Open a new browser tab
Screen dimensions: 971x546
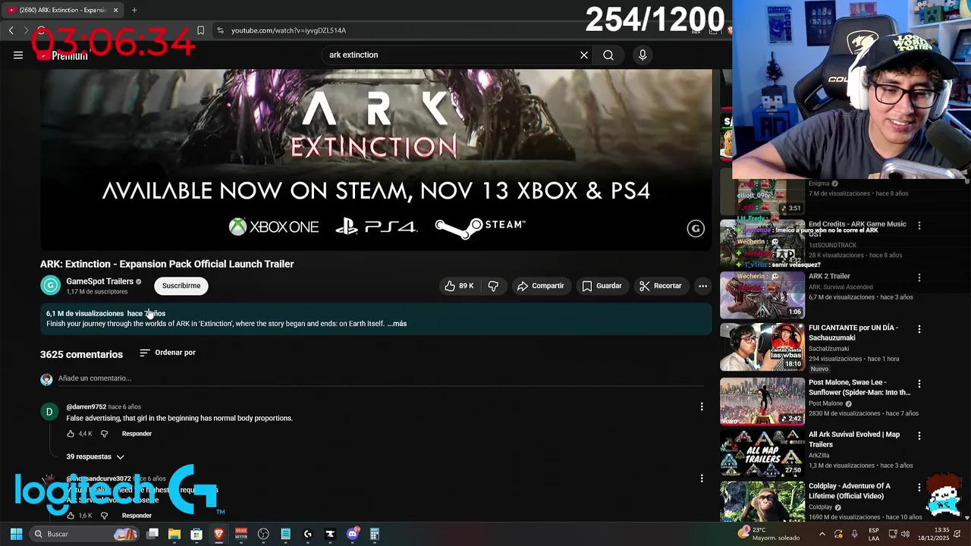134,10
